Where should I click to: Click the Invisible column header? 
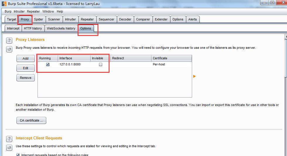point(100,58)
